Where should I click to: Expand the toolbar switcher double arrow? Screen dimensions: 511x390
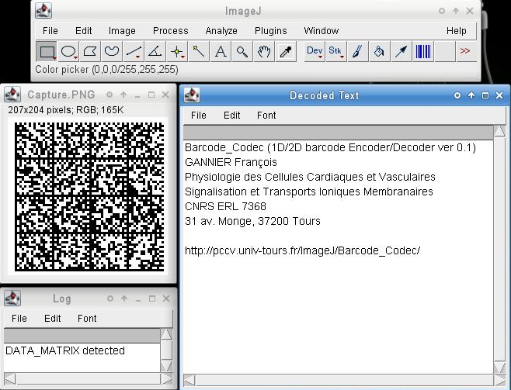465,52
